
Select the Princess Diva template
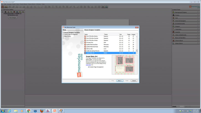(x=110, y=43)
